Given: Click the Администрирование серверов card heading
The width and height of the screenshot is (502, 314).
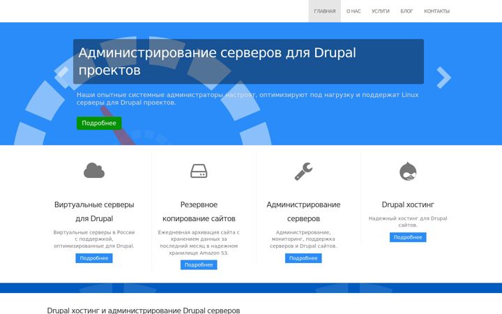Looking at the screenshot, I should [x=303, y=211].
